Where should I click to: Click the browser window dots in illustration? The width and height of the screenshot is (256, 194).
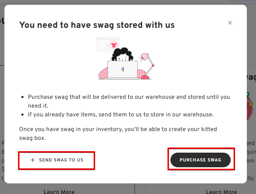tap(100, 38)
